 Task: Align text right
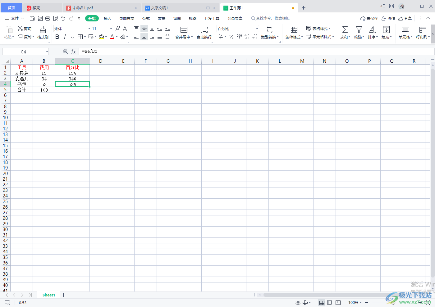pyautogui.click(x=152, y=37)
